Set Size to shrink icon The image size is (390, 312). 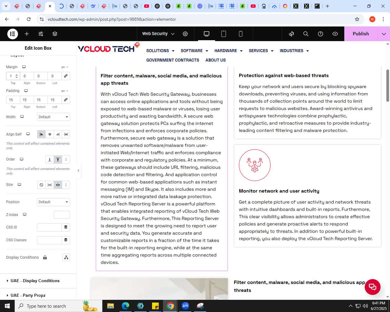click(58, 185)
